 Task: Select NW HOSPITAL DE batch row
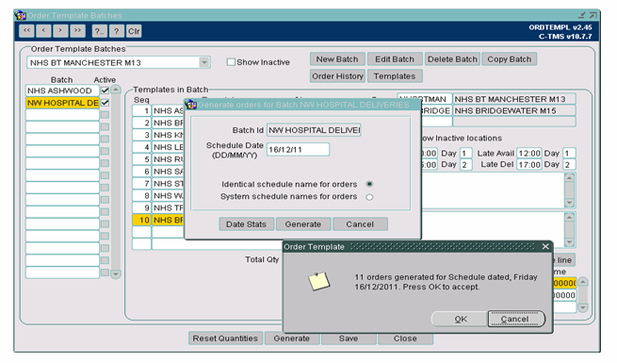pyautogui.click(x=62, y=103)
